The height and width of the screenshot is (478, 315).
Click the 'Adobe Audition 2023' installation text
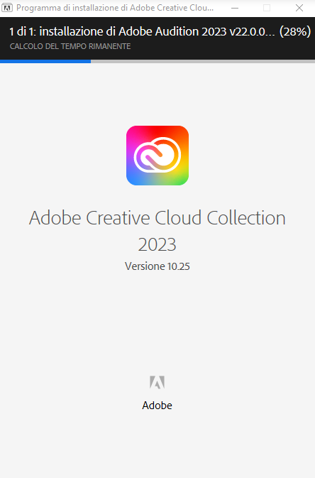[x=172, y=31]
